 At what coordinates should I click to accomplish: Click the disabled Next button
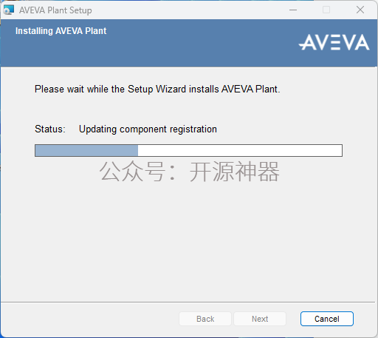(x=260, y=319)
